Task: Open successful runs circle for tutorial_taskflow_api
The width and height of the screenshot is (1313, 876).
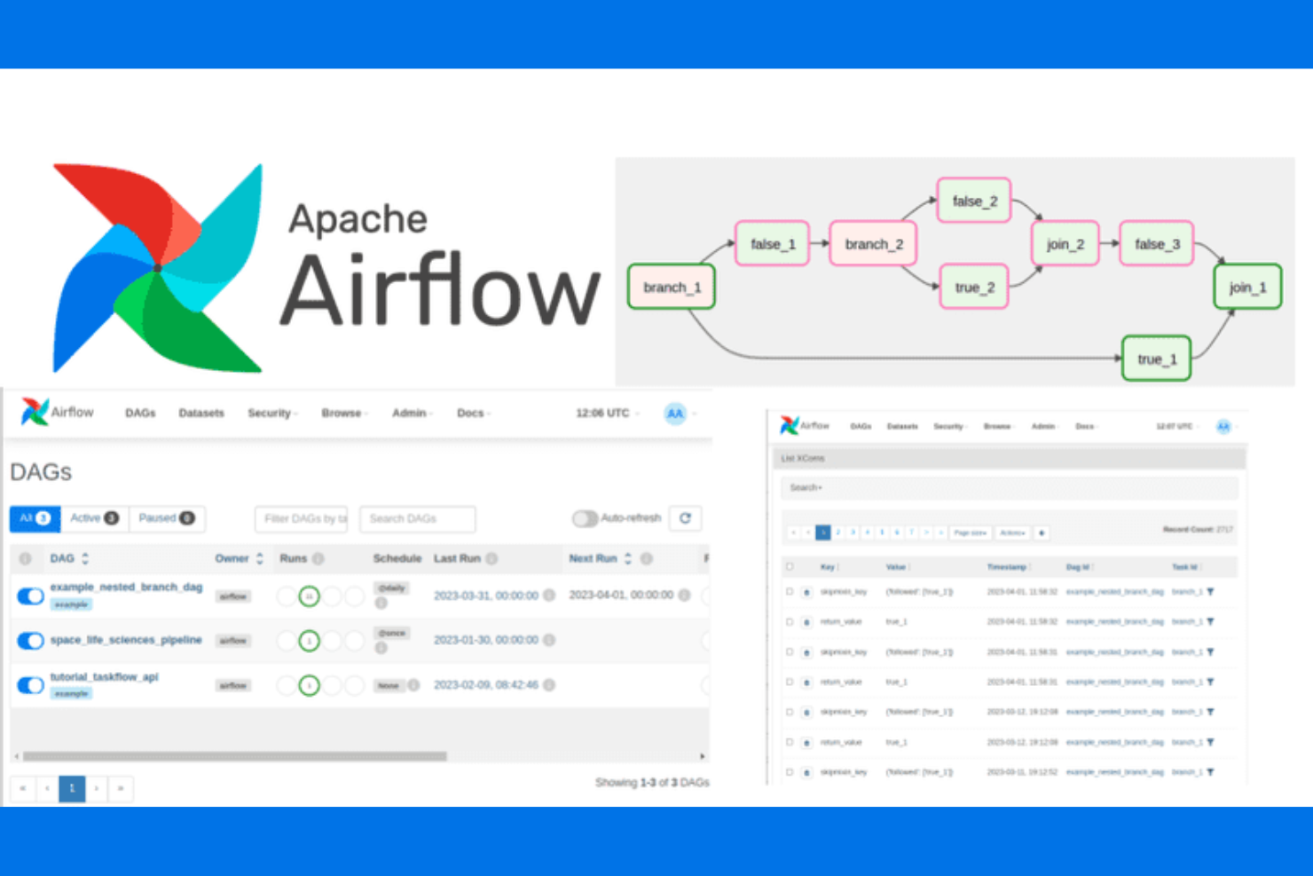Action: [x=309, y=685]
